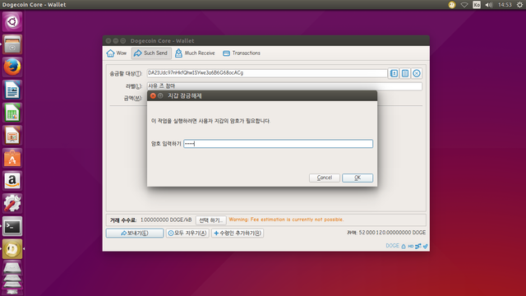Image resolution: width=526 pixels, height=296 pixels.
Task: Open the Transactions tab
Action: coord(242,53)
